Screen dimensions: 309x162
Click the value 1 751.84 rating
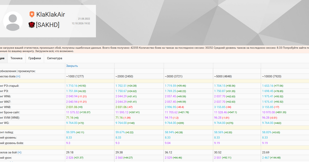click(72, 91)
